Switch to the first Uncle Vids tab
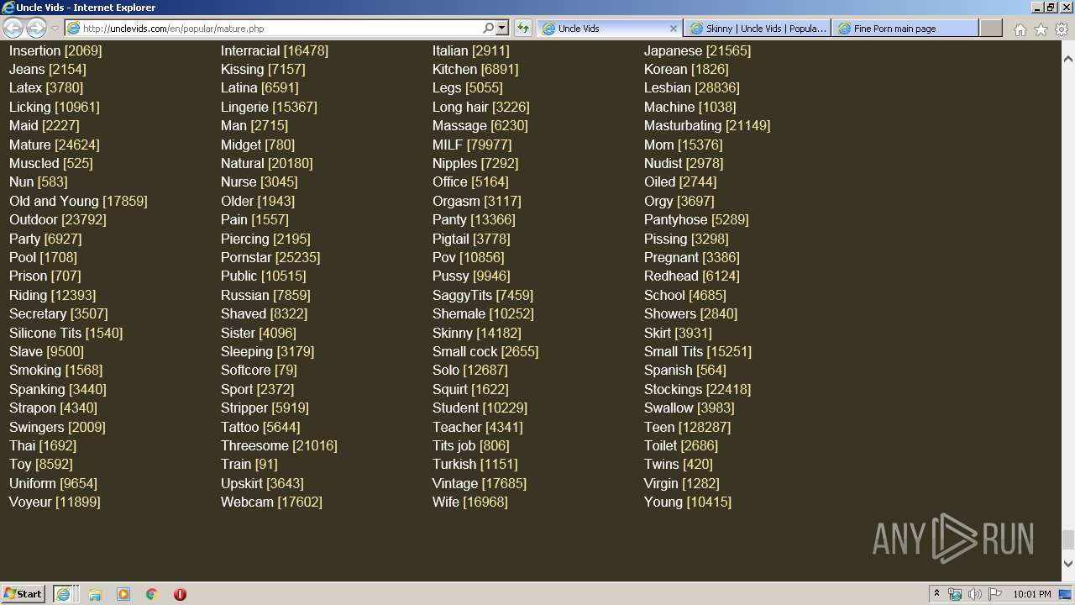Image resolution: width=1075 pixels, height=605 pixels. tap(609, 29)
